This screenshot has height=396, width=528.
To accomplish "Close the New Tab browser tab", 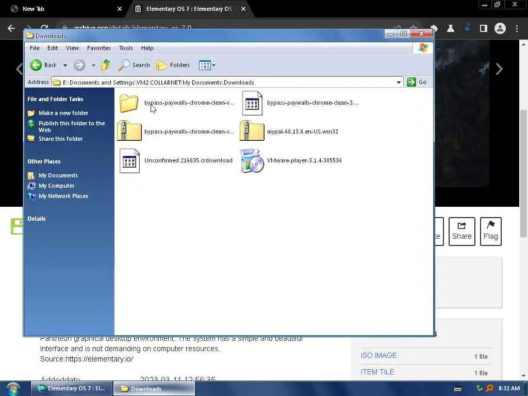I will click(x=119, y=9).
